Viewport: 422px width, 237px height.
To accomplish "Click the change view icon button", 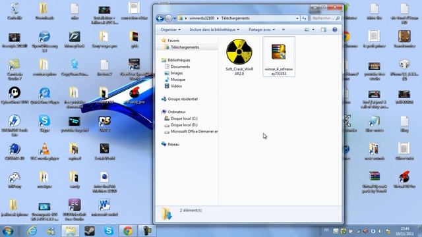I will click(307, 30).
